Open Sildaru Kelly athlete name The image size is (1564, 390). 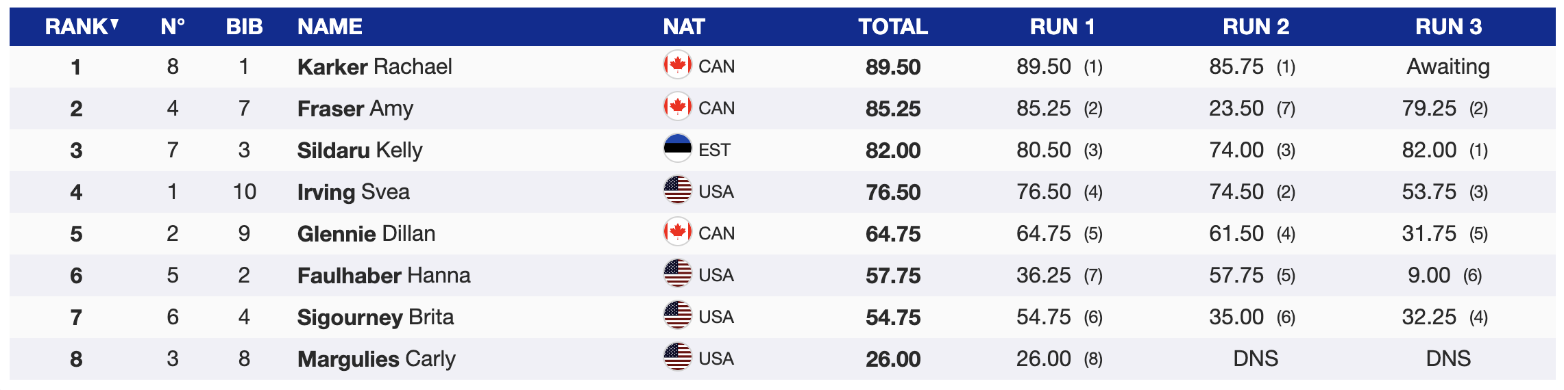[360, 150]
